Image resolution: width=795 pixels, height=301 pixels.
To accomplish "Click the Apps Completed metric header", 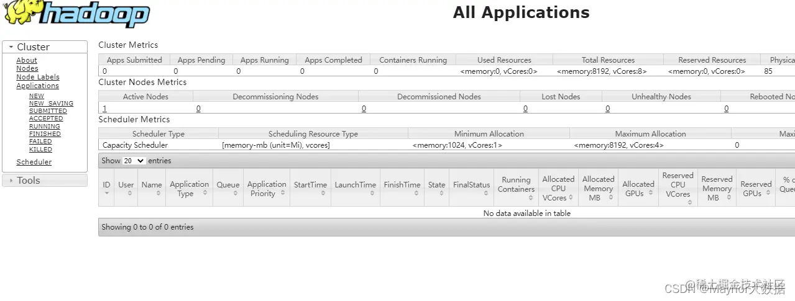I will point(333,60).
